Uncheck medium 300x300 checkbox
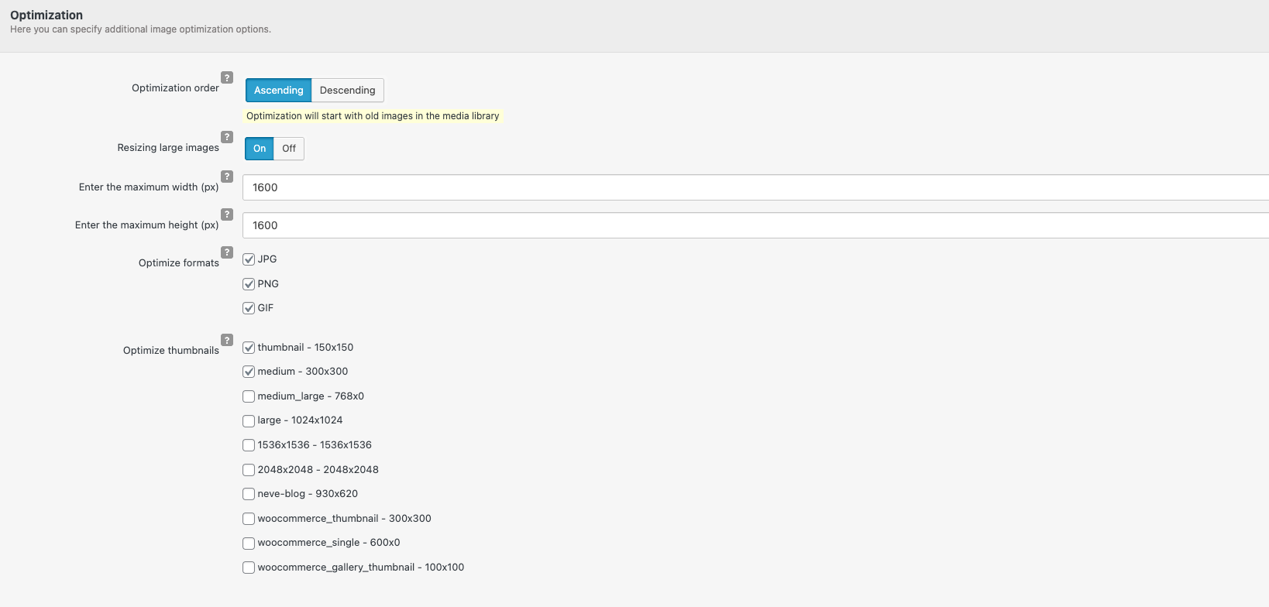The image size is (1269, 607). [249, 372]
